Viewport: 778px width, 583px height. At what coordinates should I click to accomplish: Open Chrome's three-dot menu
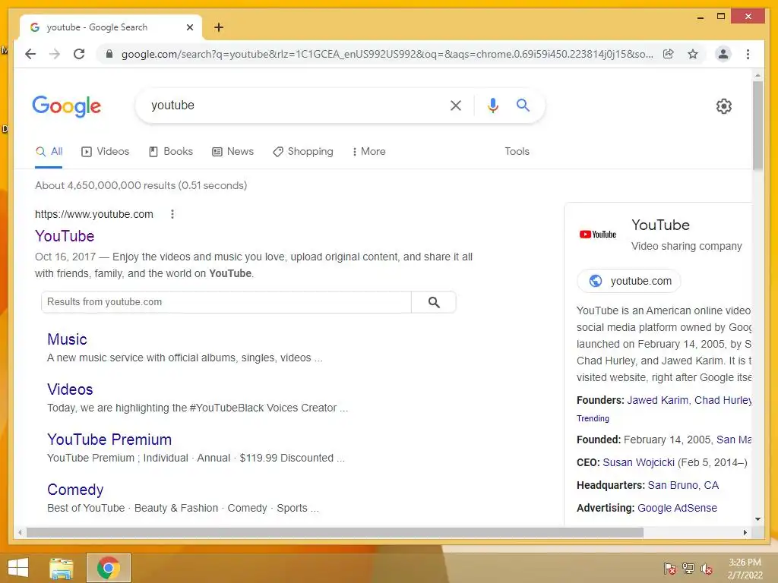(x=748, y=54)
